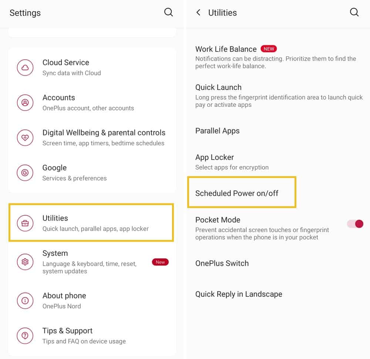Toggle the Pocket Mode switch
This screenshot has height=359, width=370.
(355, 224)
